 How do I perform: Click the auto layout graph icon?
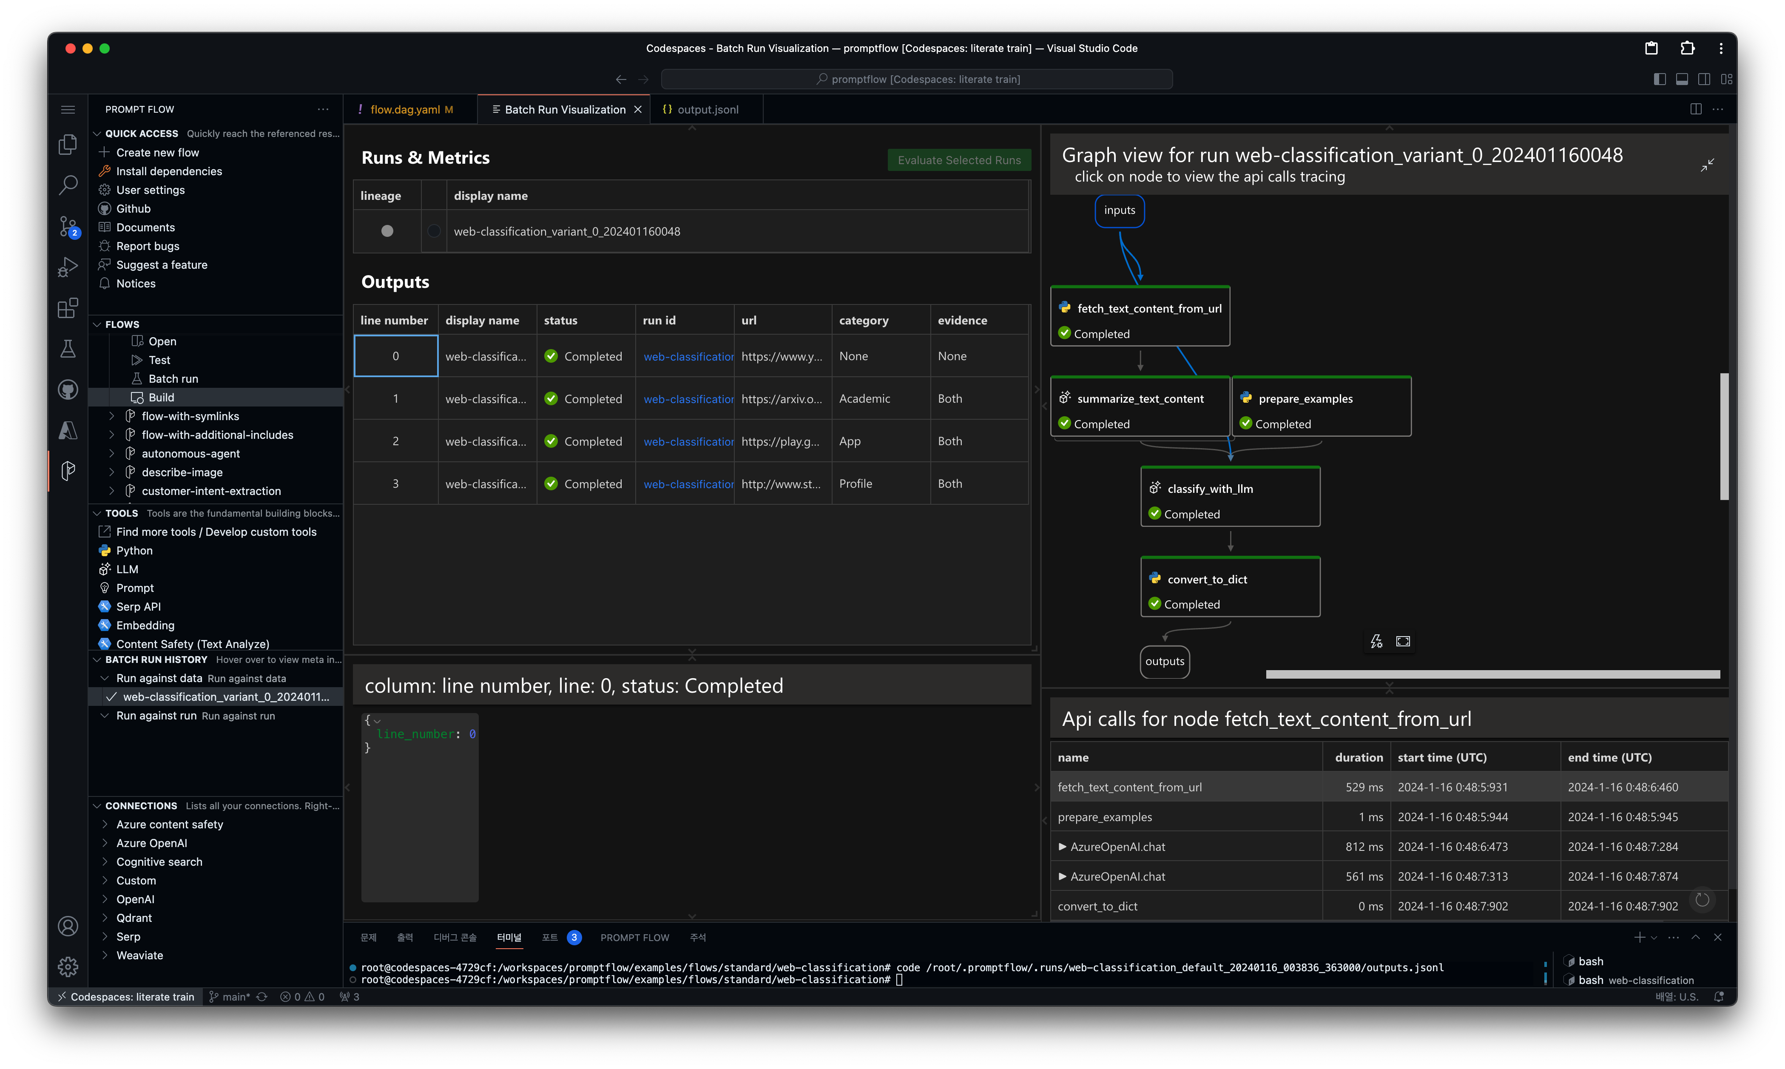click(x=1376, y=641)
